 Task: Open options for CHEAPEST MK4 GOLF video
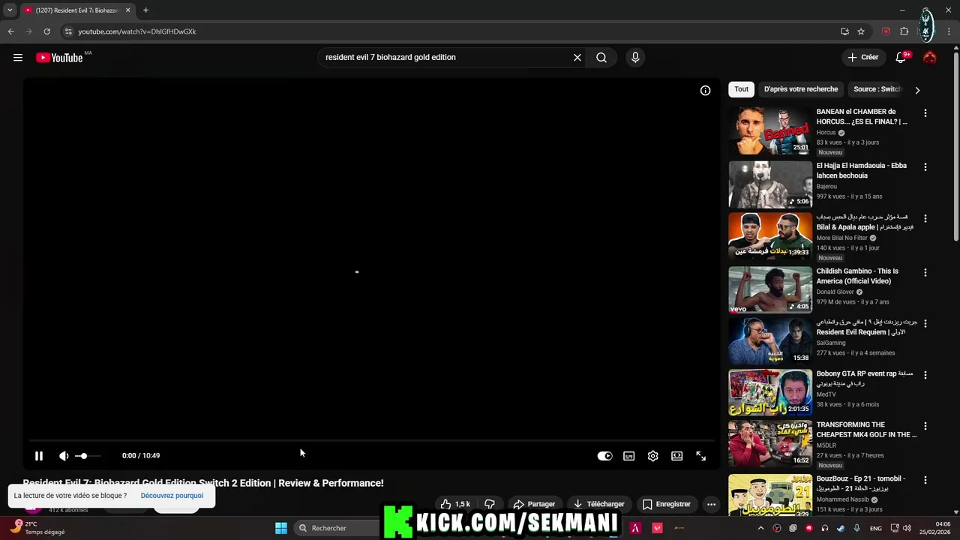coord(925,426)
